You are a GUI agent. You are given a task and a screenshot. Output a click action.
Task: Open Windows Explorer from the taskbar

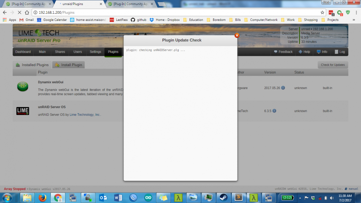coord(27,198)
